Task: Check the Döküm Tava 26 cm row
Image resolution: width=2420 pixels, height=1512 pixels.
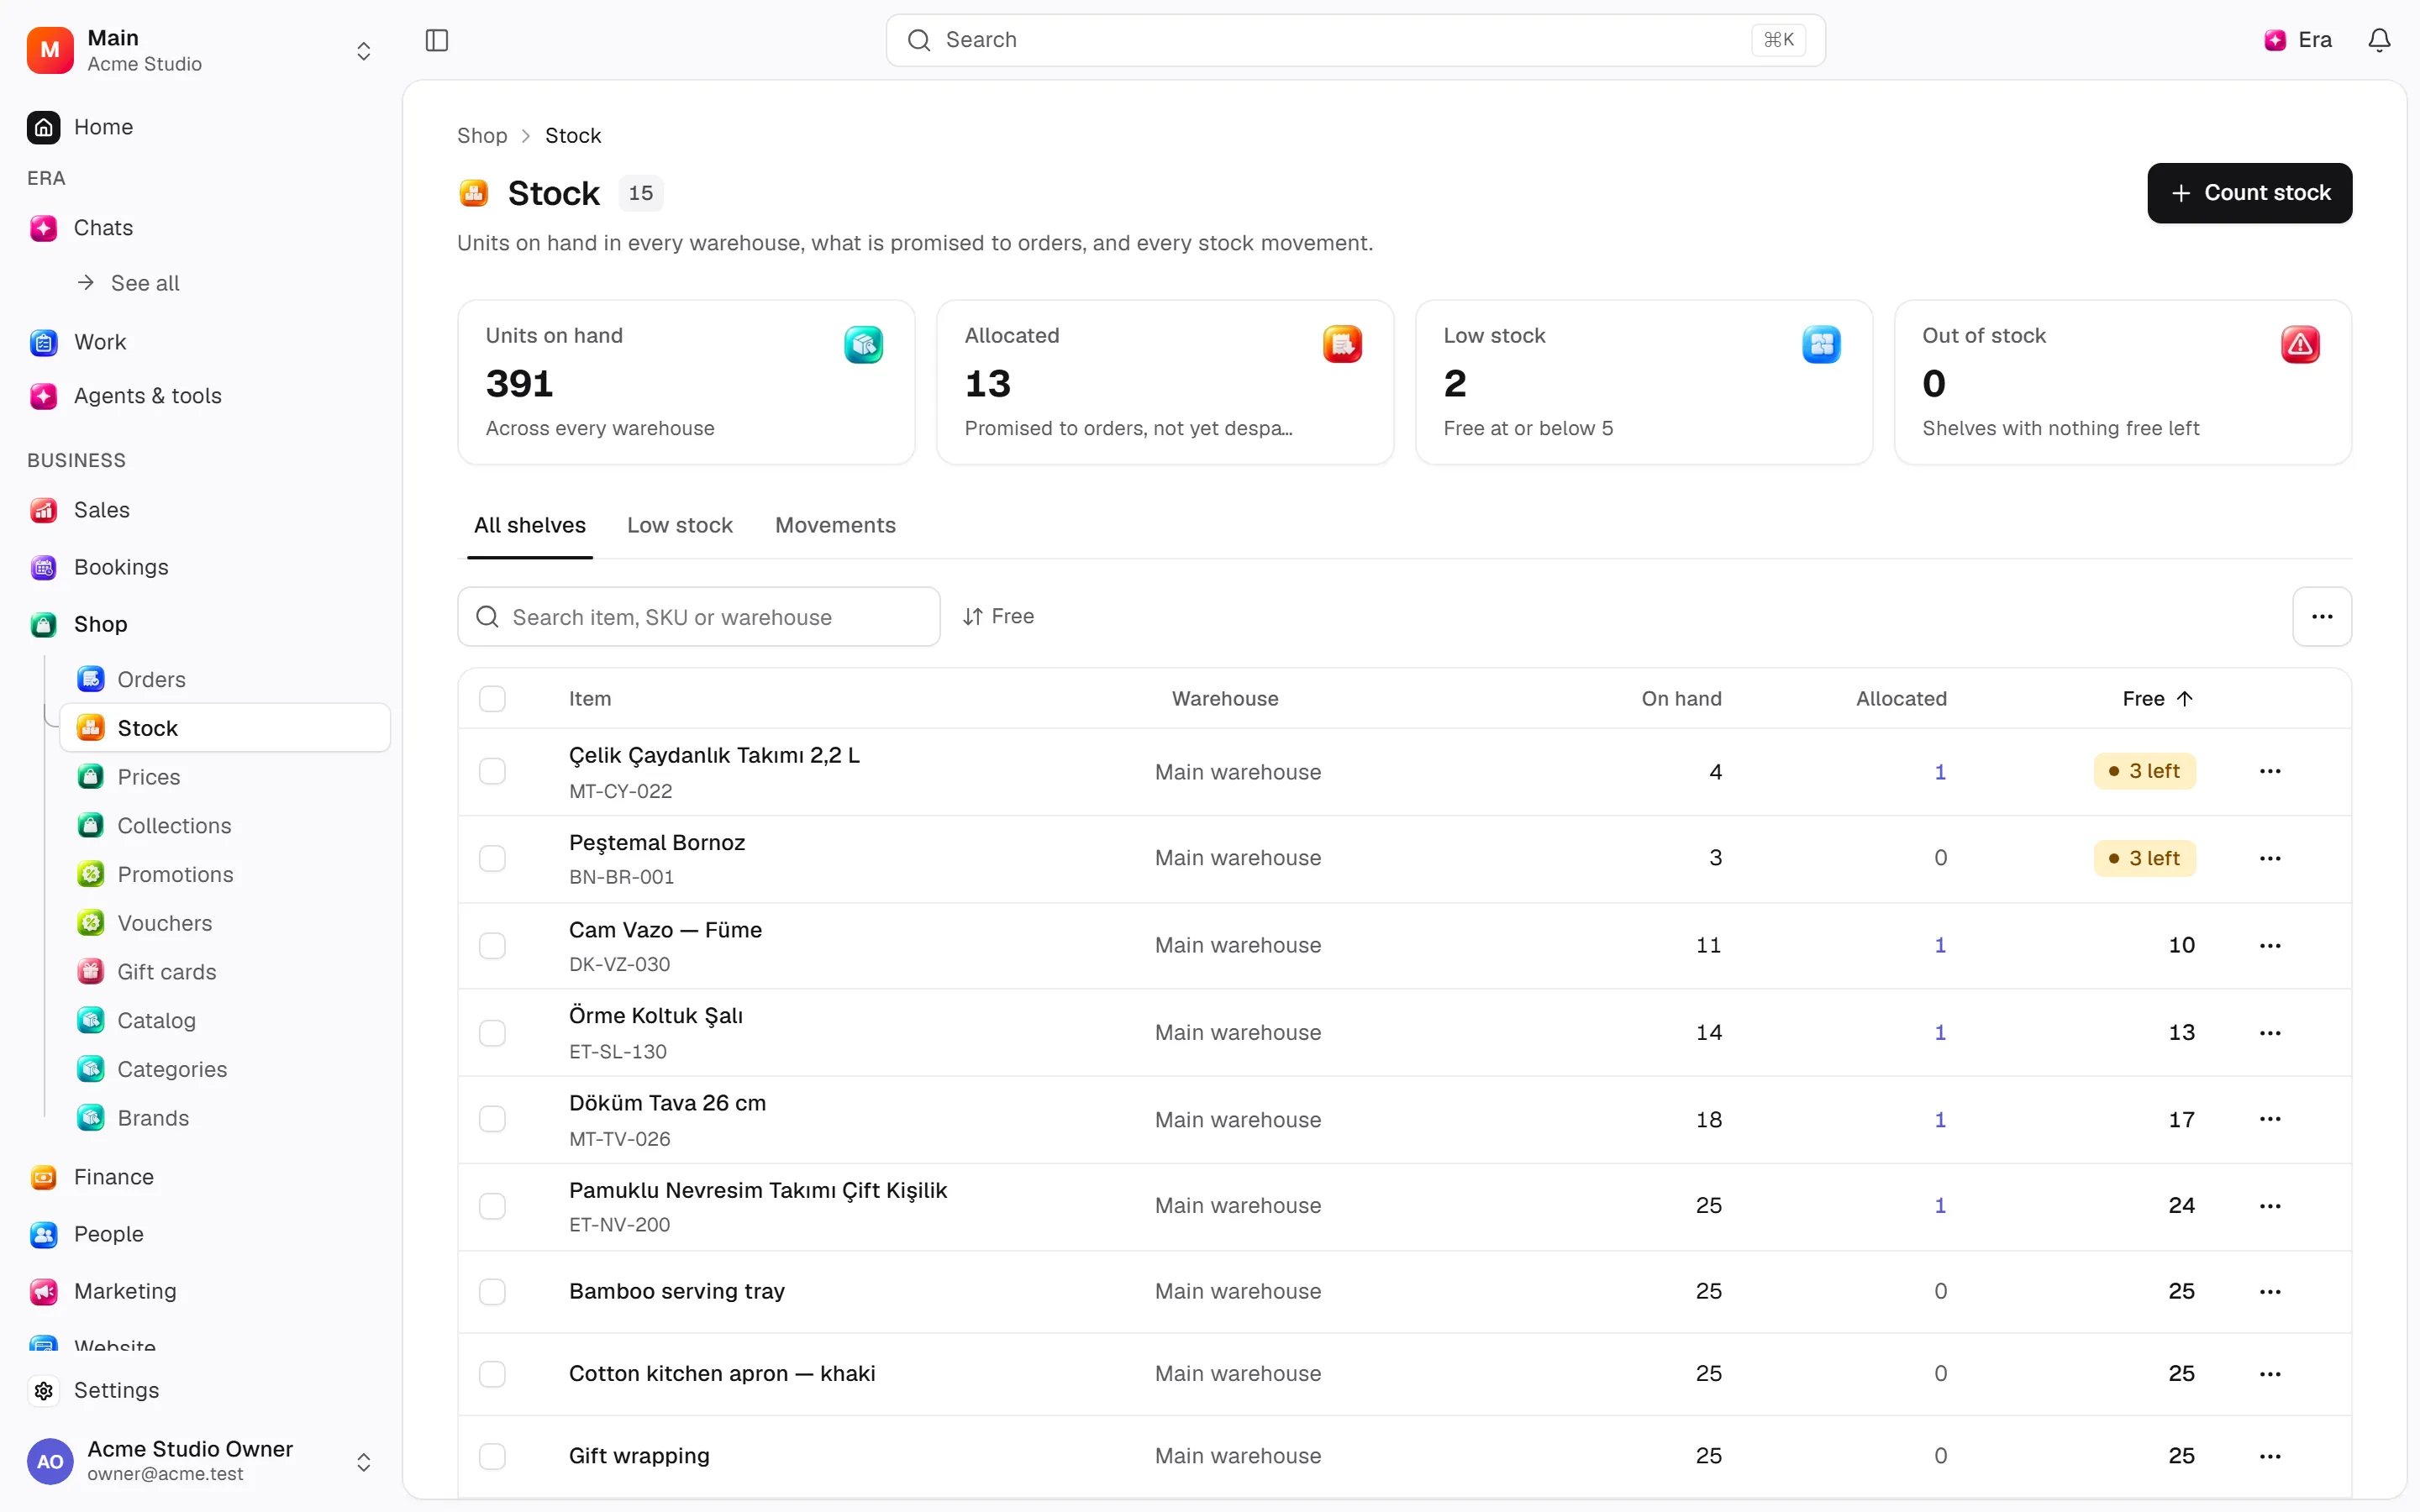Action: [492, 1119]
